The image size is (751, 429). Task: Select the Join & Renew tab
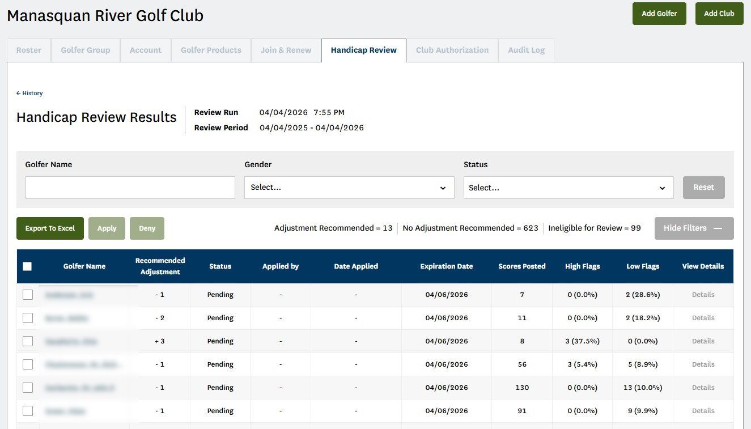[286, 50]
